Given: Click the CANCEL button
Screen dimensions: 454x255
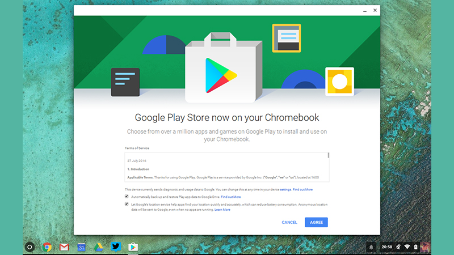Looking at the screenshot, I should pos(289,222).
